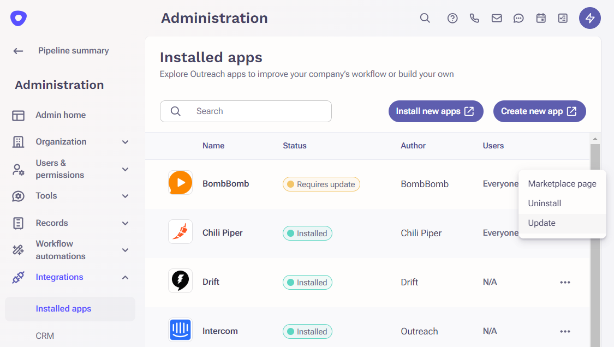Screen dimensions: 614x347
Task: Click the BombBomb app name
Action: coord(225,184)
